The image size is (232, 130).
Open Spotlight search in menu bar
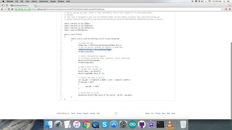click(224, 1)
